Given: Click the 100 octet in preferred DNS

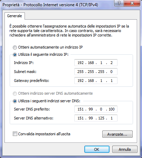Looking at the screenshot, I should [112, 109].
